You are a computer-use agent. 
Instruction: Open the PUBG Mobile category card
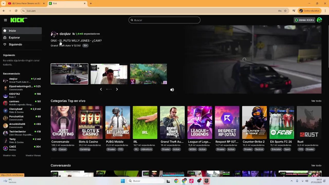pyautogui.click(x=118, y=123)
